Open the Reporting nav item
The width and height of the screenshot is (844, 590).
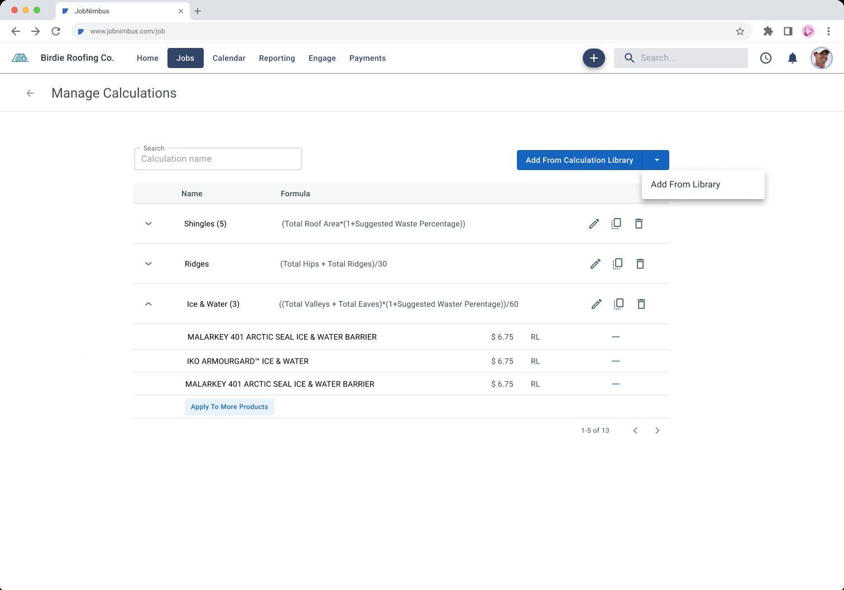[x=277, y=58]
